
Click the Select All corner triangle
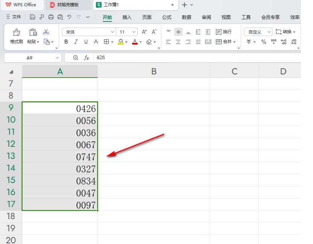point(11,72)
